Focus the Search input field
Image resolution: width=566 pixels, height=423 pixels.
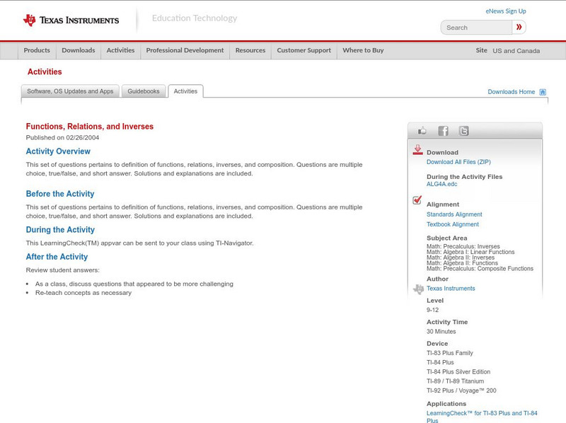pos(476,28)
